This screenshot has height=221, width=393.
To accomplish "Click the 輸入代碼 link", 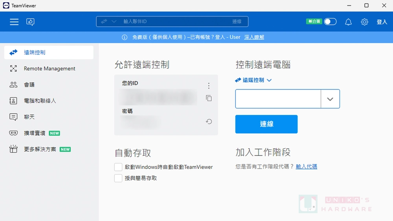I will coord(306,166).
